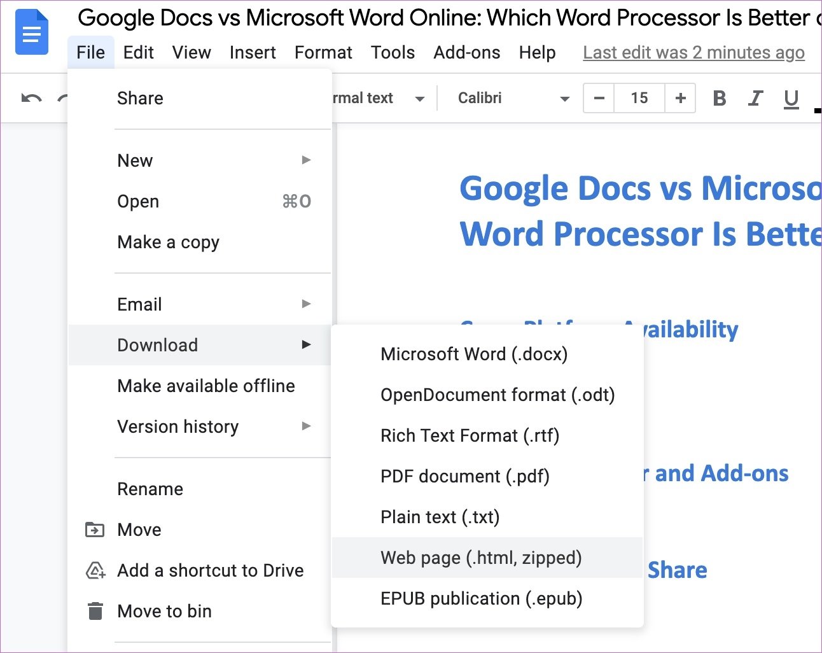The width and height of the screenshot is (822, 653).
Task: Click the folder icon beside Move
Action: (x=94, y=530)
